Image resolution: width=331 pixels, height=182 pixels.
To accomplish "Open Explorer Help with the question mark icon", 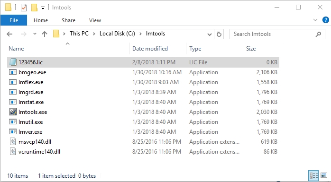I will (x=325, y=20).
